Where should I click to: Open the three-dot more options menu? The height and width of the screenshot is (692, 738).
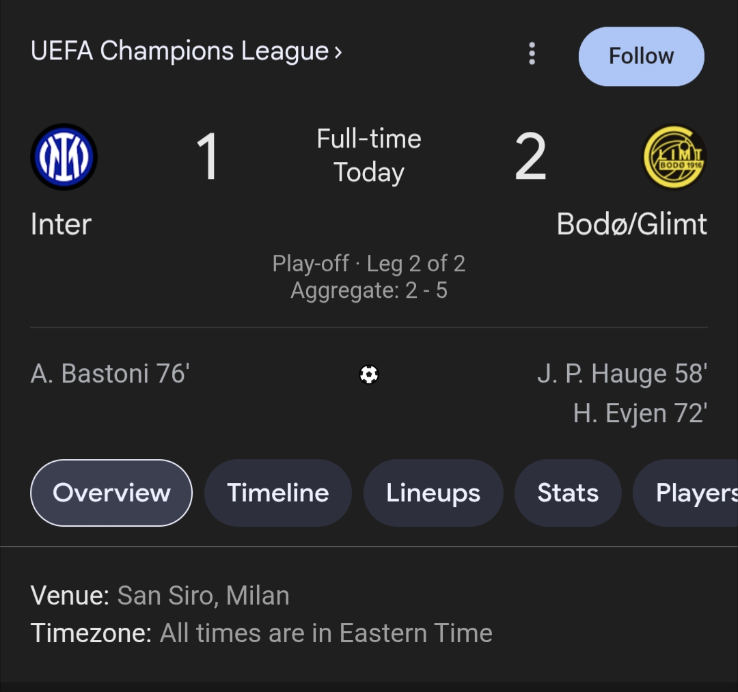[x=532, y=54]
